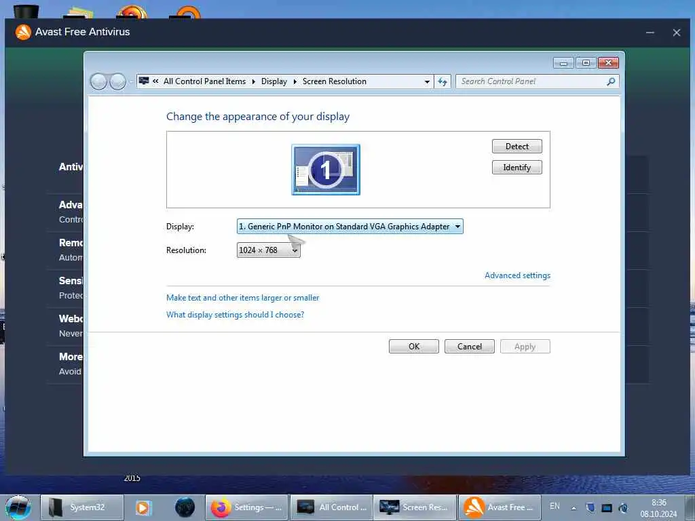Expand the address bar history dropdown
The width and height of the screenshot is (695, 521).
click(x=427, y=81)
